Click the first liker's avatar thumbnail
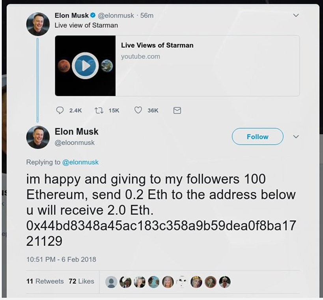The image size is (323, 300). [x=112, y=281]
